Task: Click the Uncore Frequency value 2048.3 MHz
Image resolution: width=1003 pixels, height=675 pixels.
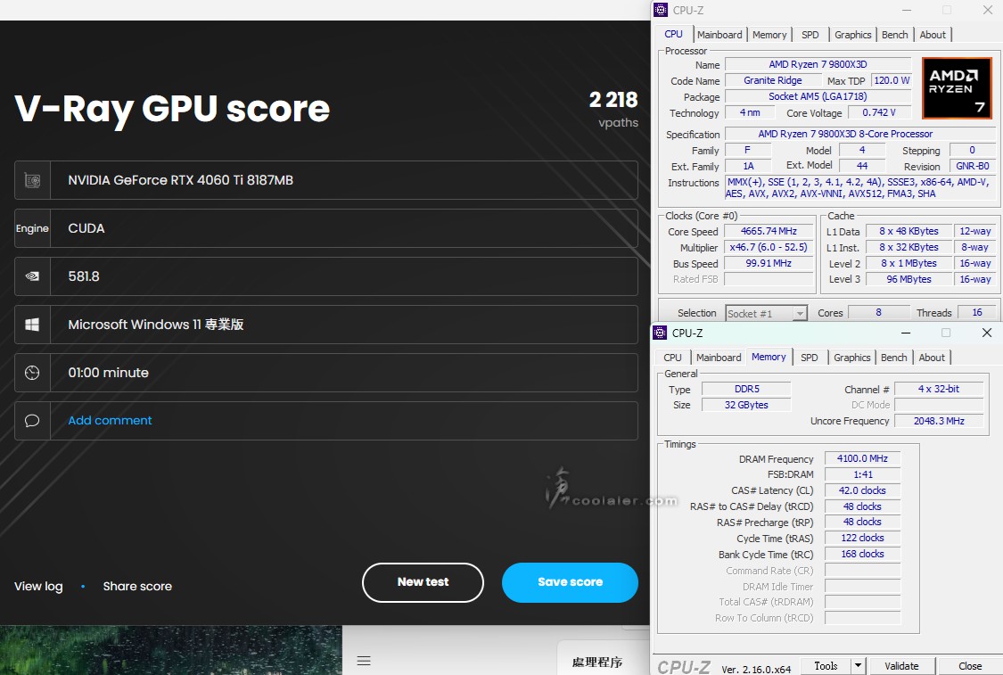Action: click(939, 421)
